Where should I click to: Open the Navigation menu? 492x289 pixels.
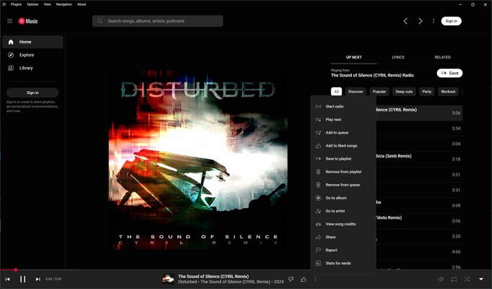[64, 4]
